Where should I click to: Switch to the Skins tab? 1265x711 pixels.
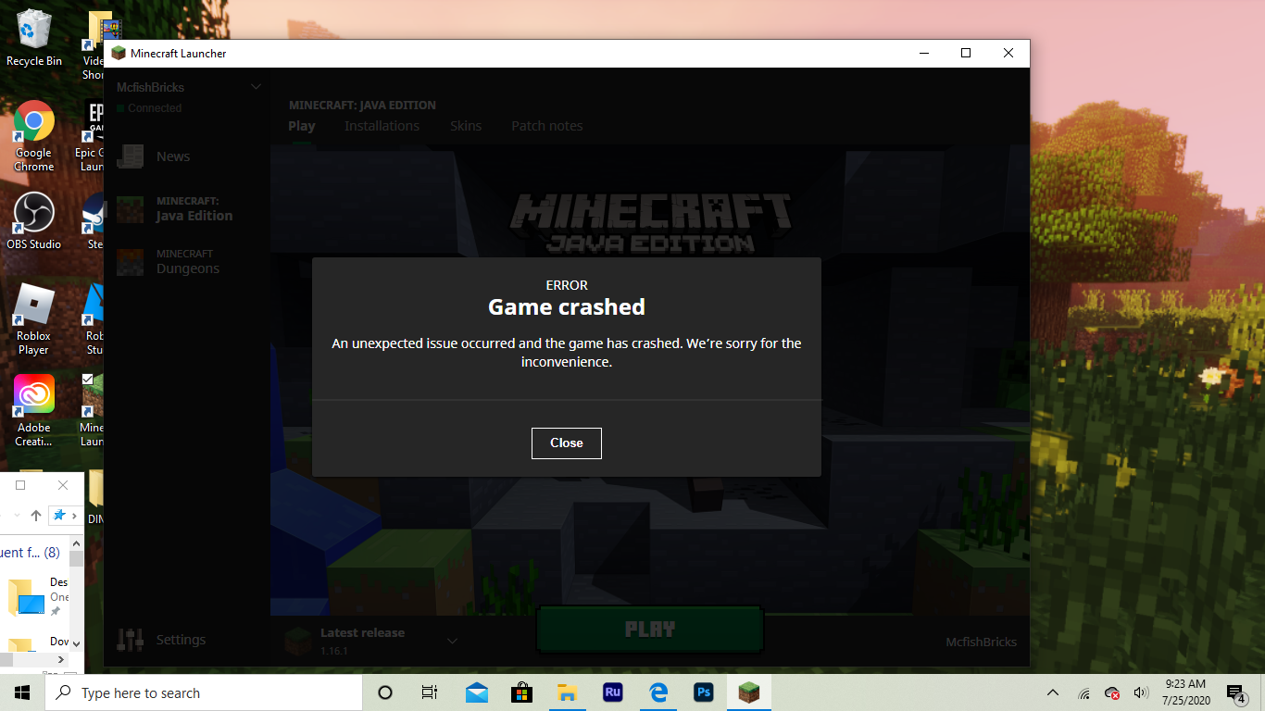(466, 126)
